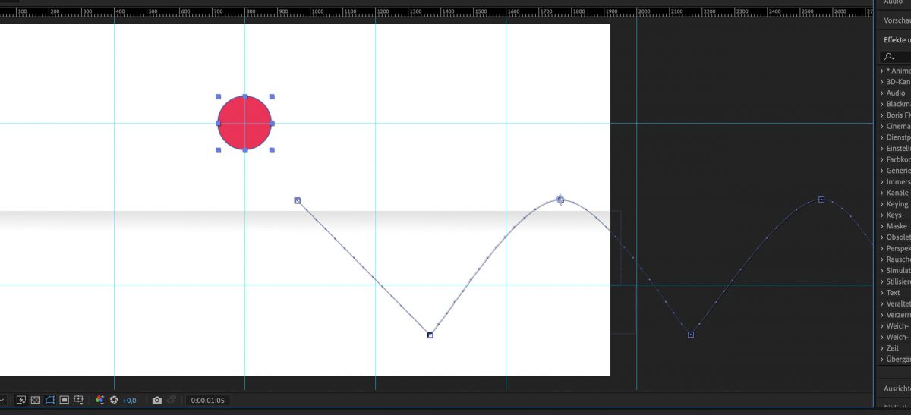Screen dimensions: 911x415
Task: Expand the Keying effects category
Action: coord(897,204)
